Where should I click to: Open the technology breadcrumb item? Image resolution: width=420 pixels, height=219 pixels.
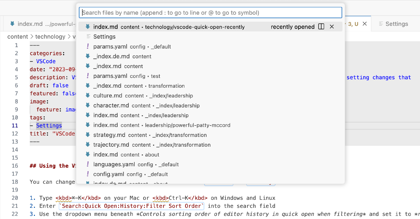(50, 36)
